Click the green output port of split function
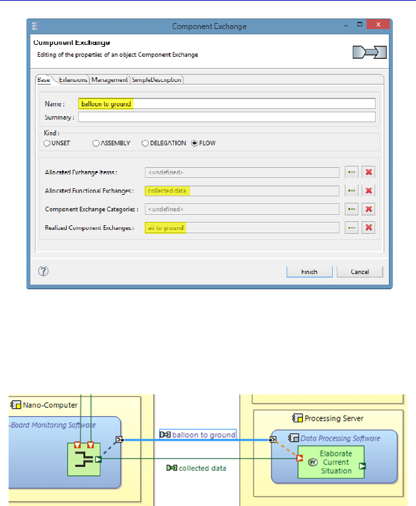This screenshot has height=506, width=416. (x=98, y=459)
